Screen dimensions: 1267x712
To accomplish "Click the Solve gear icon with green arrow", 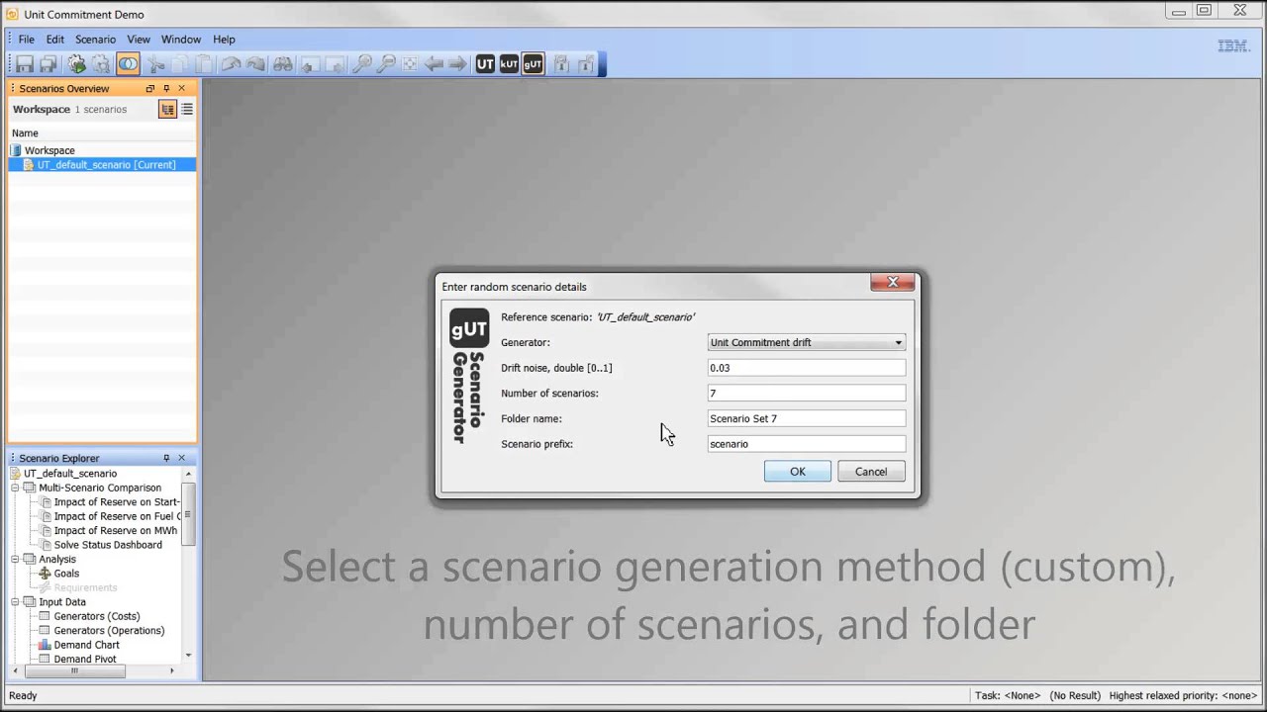I will pos(76,64).
